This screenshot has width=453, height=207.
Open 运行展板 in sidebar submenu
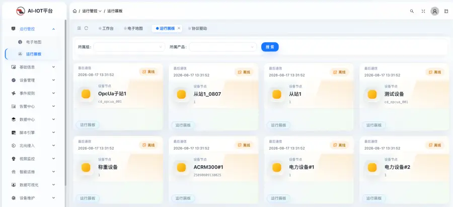pos(34,54)
